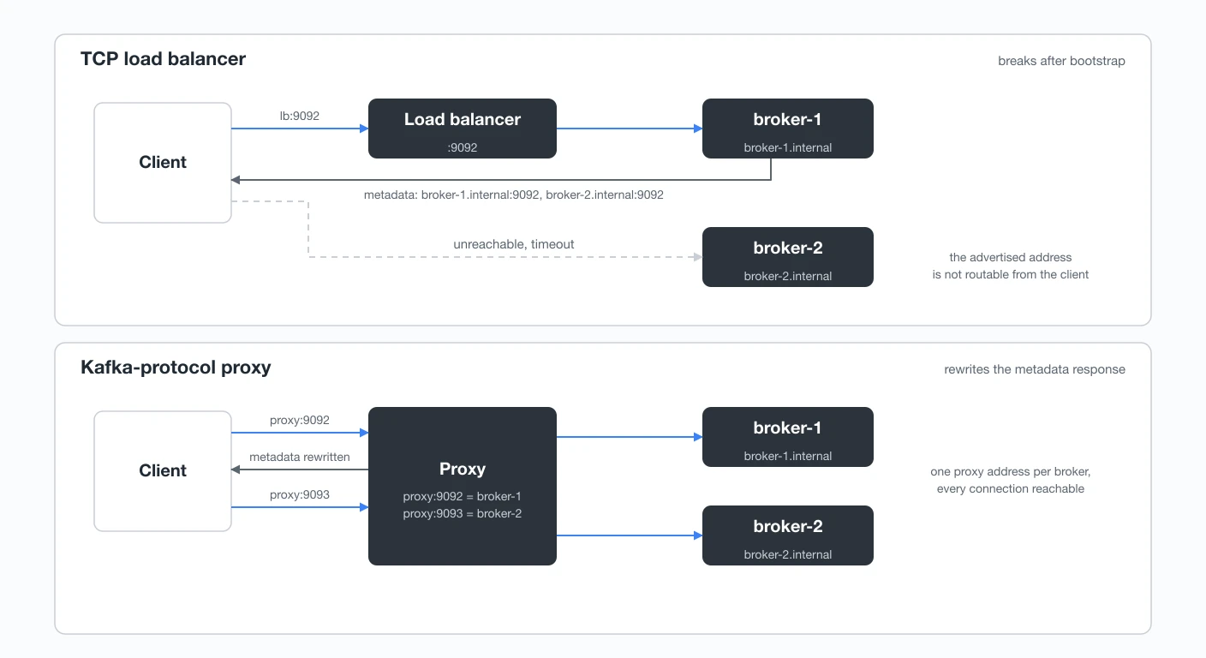Select the "breaks after bootstrap" note
Viewport: 1206px width, 658px height.
coord(1061,62)
